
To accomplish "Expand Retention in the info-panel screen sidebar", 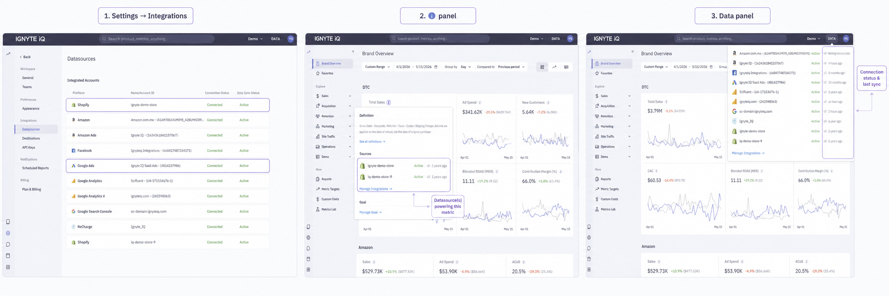I will [x=333, y=116].
